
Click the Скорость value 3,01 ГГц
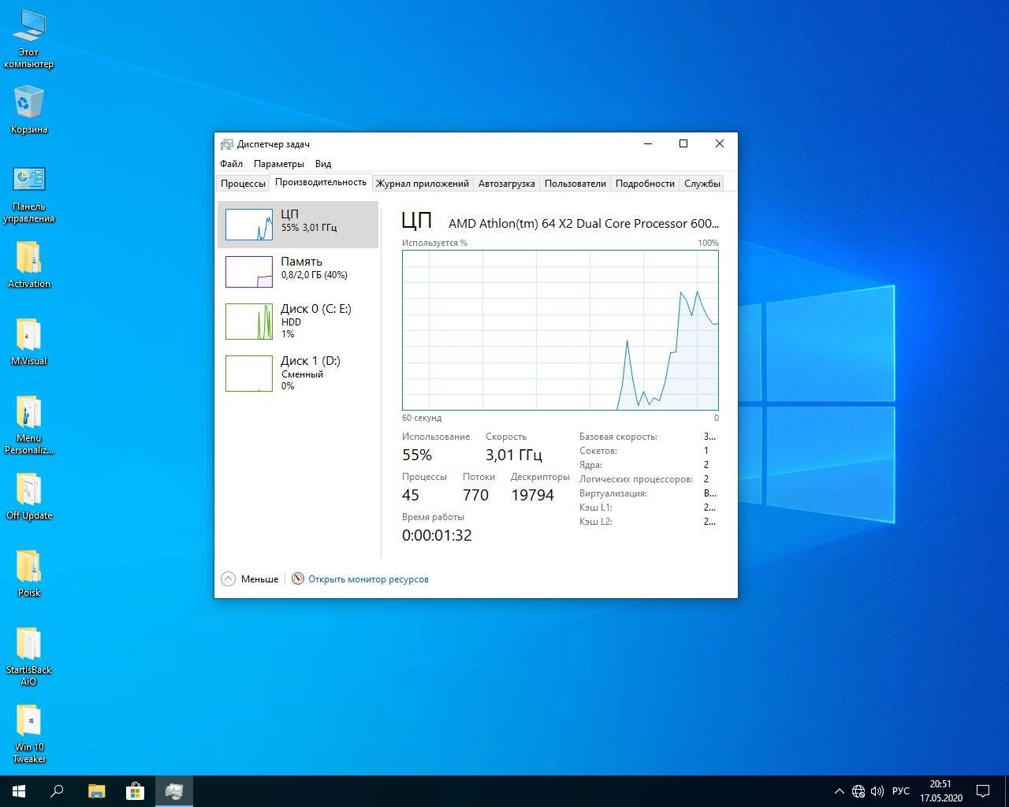[x=514, y=455]
